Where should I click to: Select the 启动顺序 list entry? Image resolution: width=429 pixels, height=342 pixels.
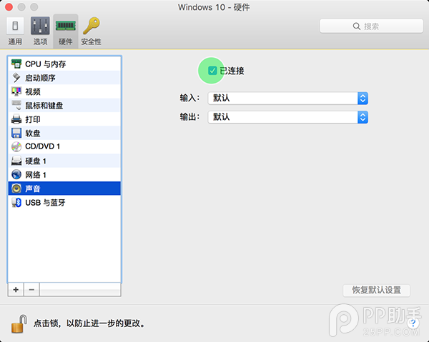64,78
